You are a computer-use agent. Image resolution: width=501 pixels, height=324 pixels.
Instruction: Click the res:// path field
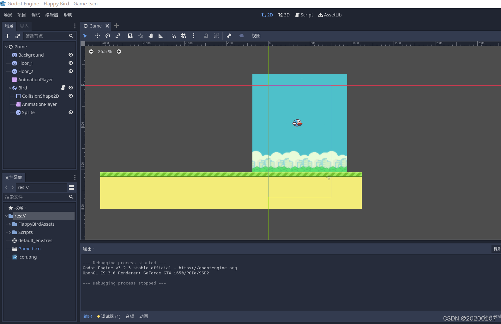pos(41,187)
